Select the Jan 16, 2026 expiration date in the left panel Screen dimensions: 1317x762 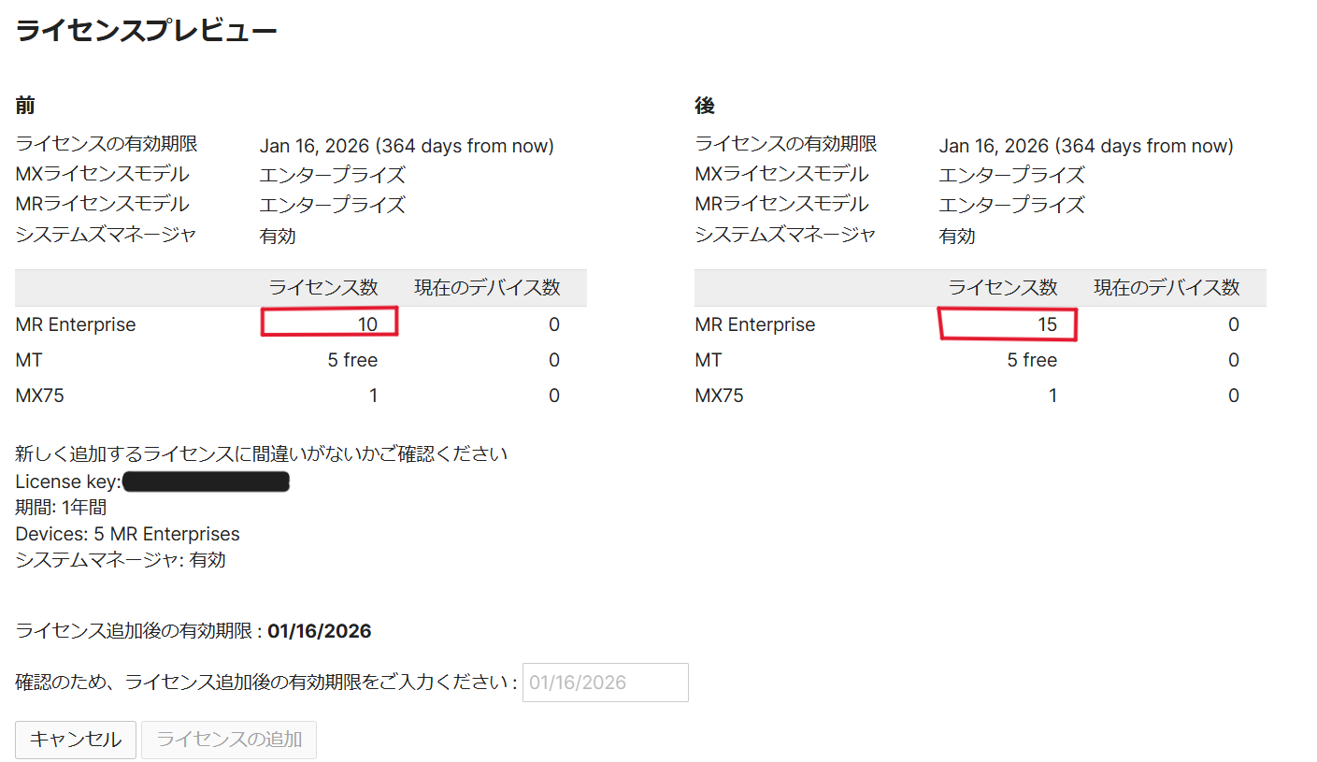click(408, 145)
